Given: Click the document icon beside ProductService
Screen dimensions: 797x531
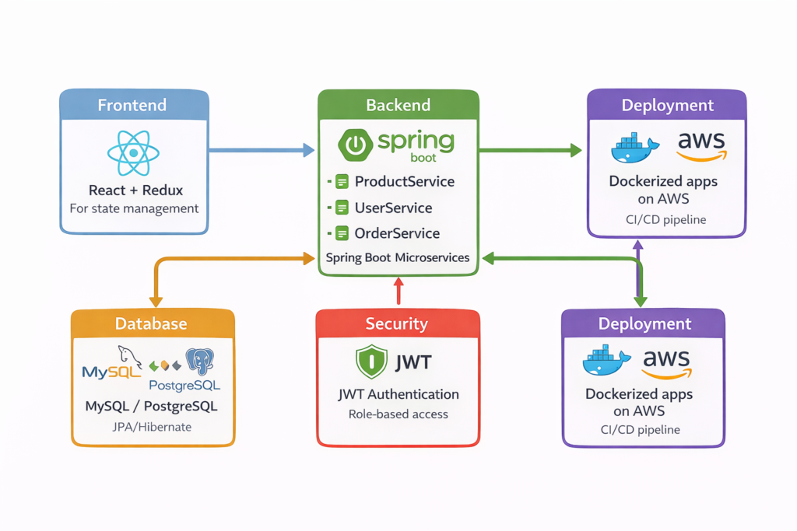Looking at the screenshot, I should click(341, 182).
